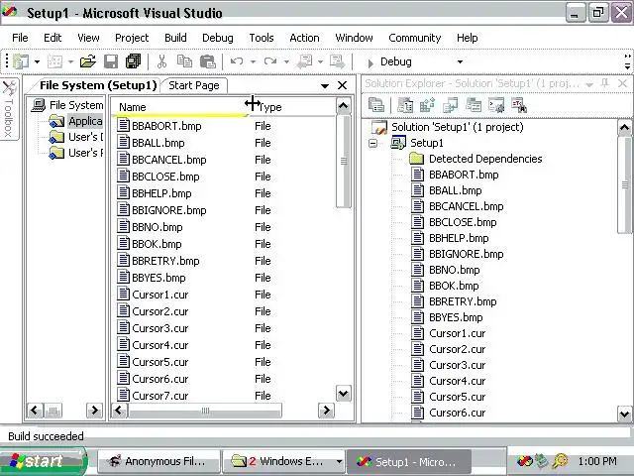634x476 pixels.
Task: Switch to the Start Page tab
Action: coord(194,85)
